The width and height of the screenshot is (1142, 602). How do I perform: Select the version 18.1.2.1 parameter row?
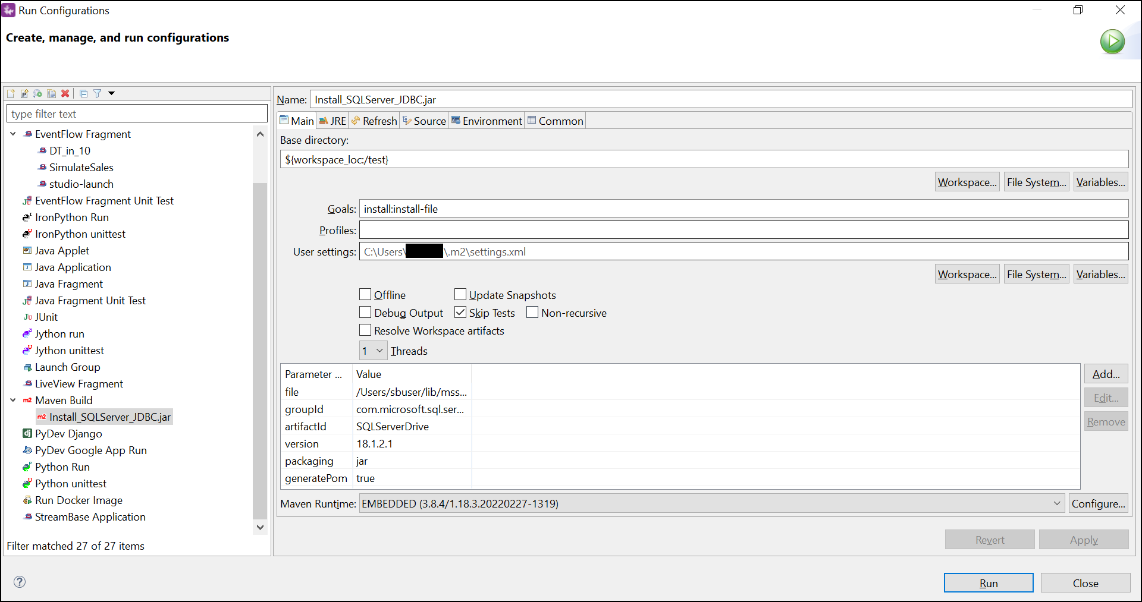(x=680, y=444)
